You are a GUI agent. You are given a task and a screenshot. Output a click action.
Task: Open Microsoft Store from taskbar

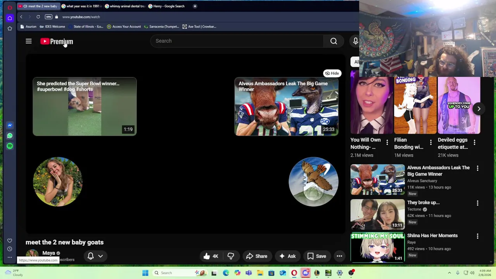(x=271, y=273)
